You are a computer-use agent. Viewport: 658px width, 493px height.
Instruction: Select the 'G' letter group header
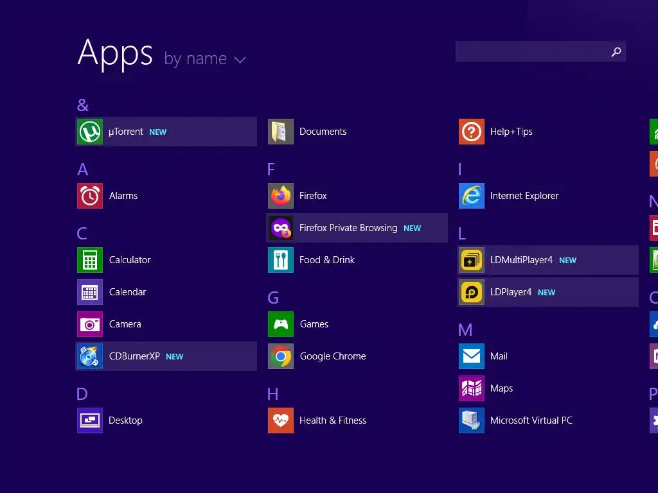(273, 298)
